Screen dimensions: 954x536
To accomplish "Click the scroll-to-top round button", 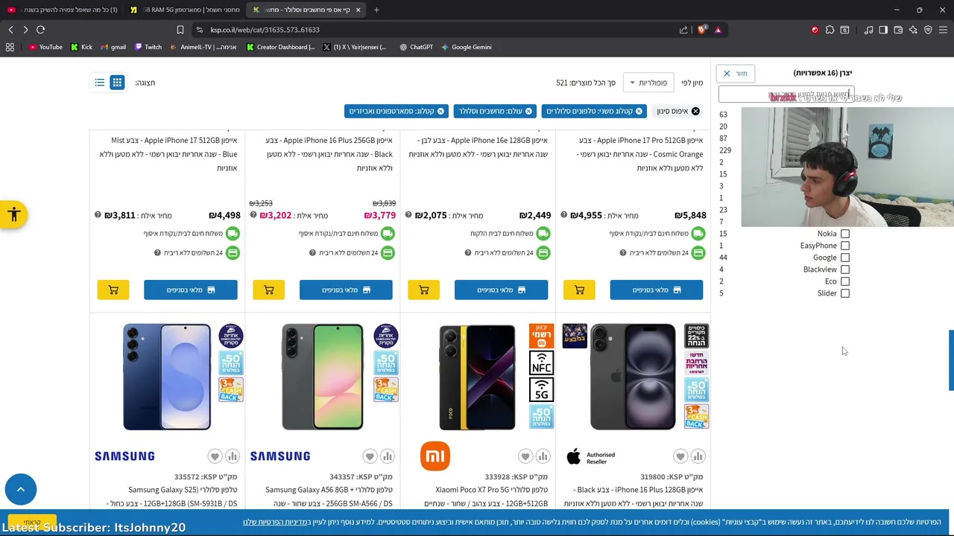I will (21, 489).
